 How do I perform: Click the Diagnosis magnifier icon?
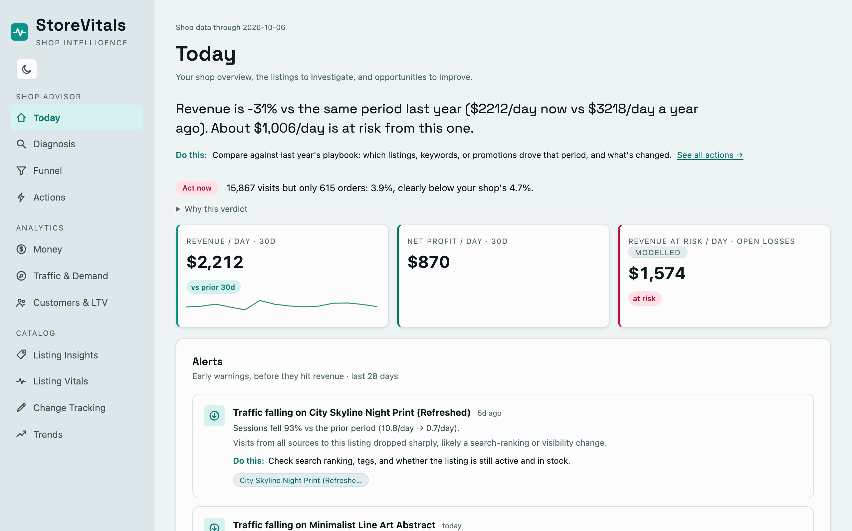click(21, 144)
